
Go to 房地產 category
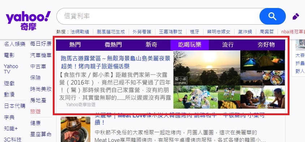(x=38, y=100)
